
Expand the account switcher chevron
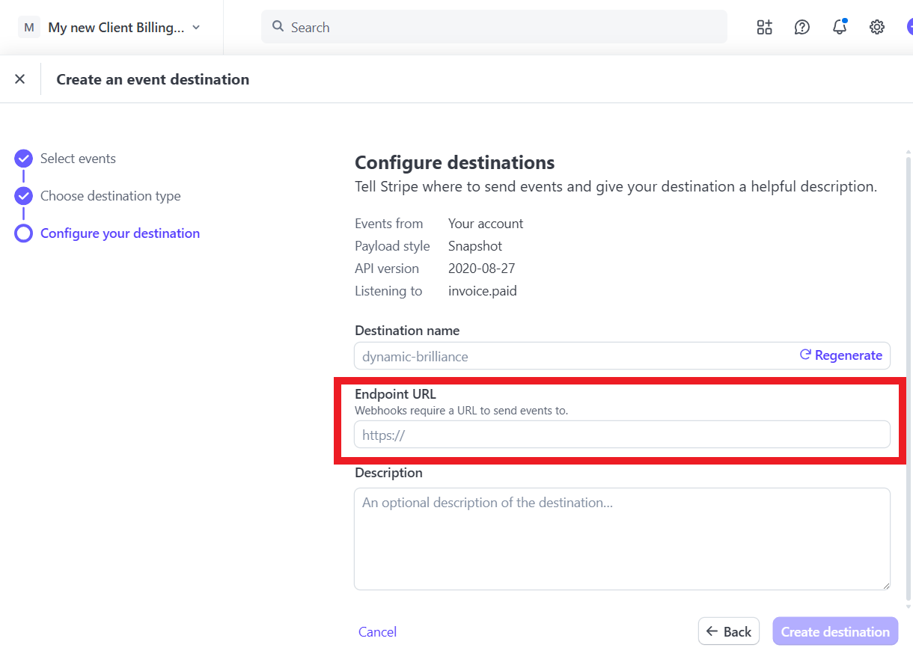[196, 28]
